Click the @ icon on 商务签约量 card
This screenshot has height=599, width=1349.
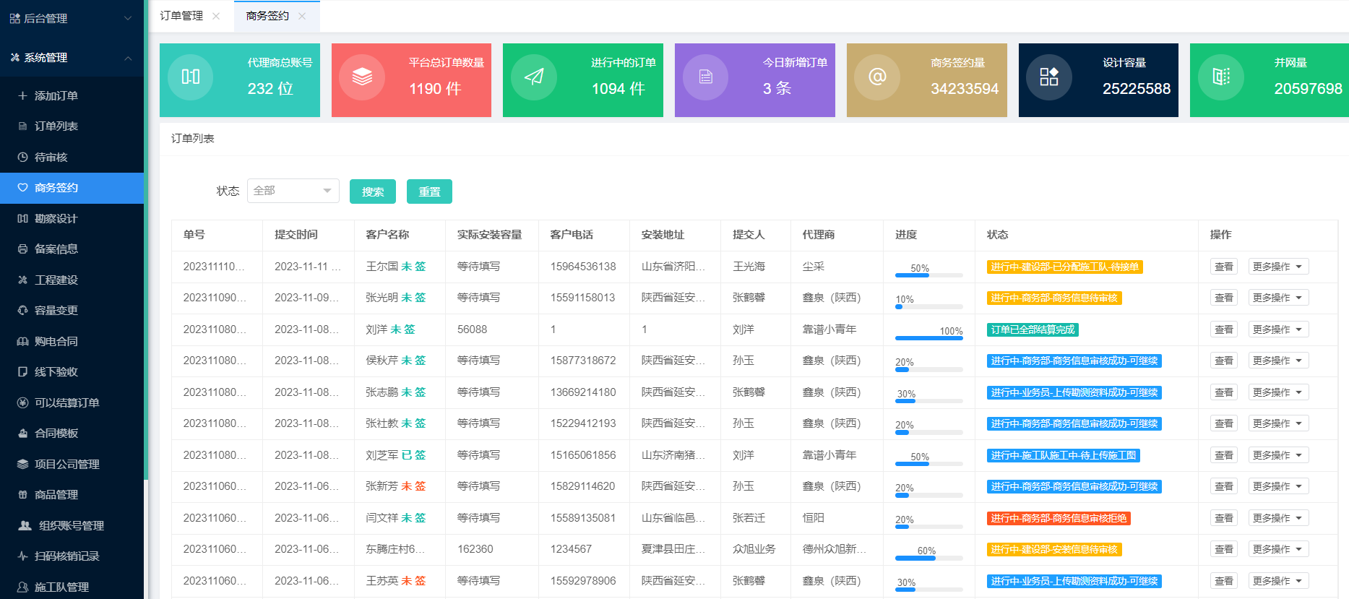(x=877, y=77)
